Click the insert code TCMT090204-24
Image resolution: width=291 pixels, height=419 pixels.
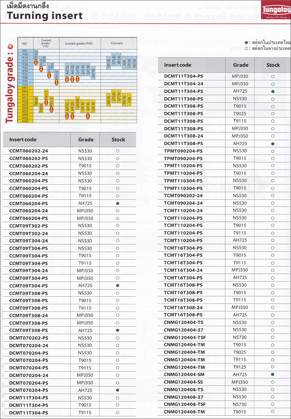(183, 203)
